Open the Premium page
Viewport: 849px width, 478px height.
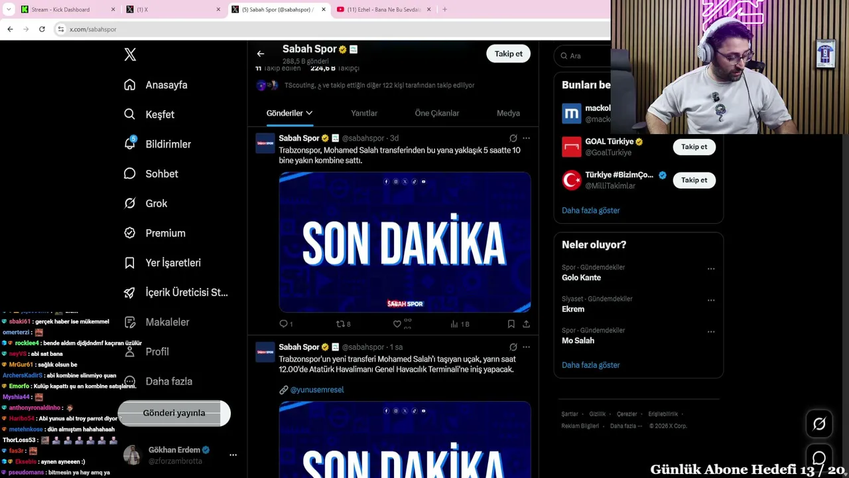155,233
